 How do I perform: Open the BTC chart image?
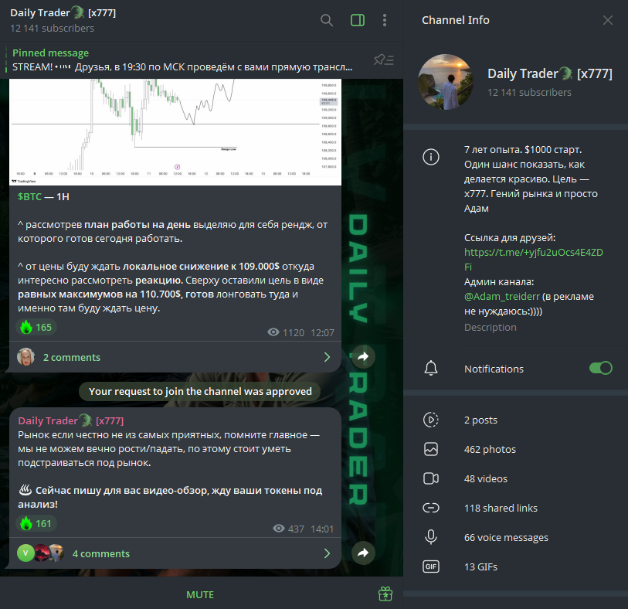(175, 132)
